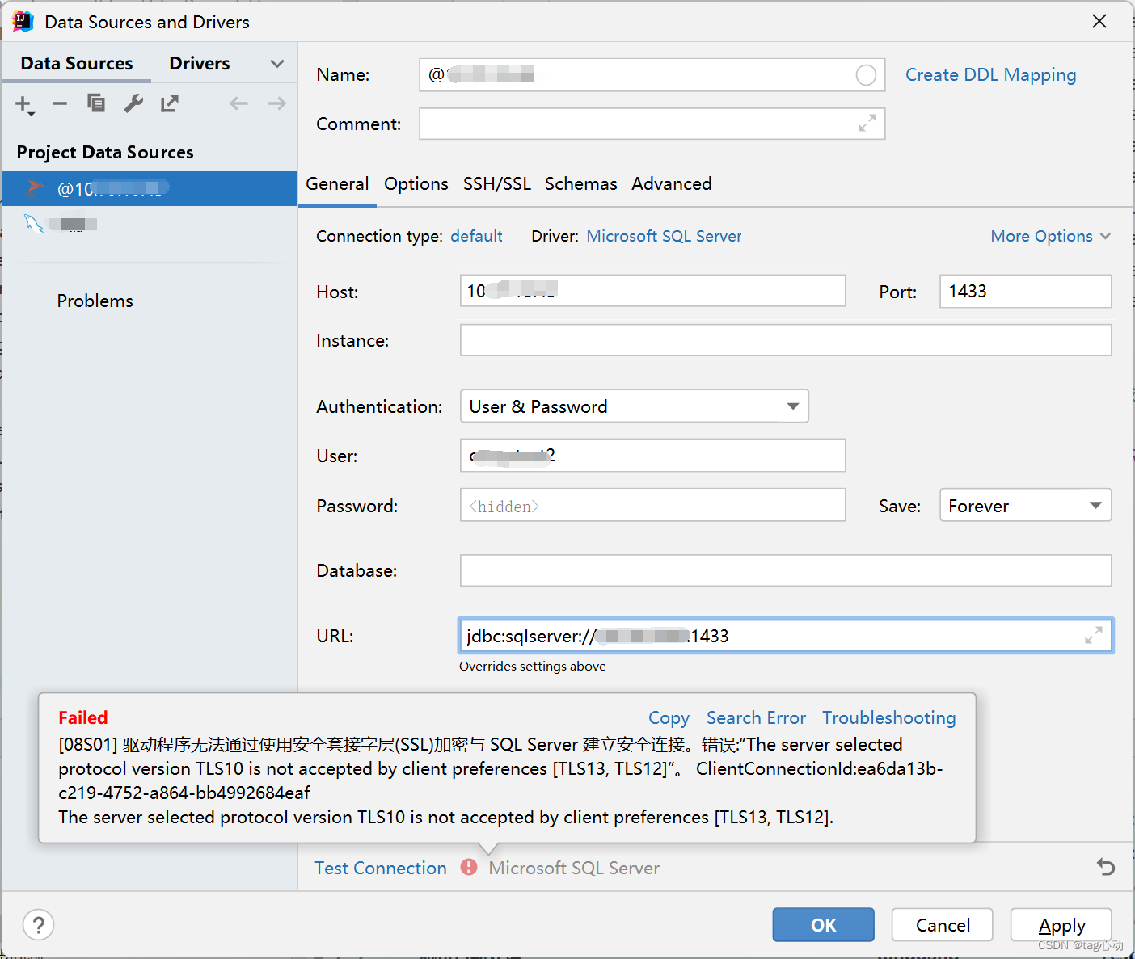This screenshot has height=959, width=1135.
Task: Click the Apply button
Action: click(x=1061, y=925)
